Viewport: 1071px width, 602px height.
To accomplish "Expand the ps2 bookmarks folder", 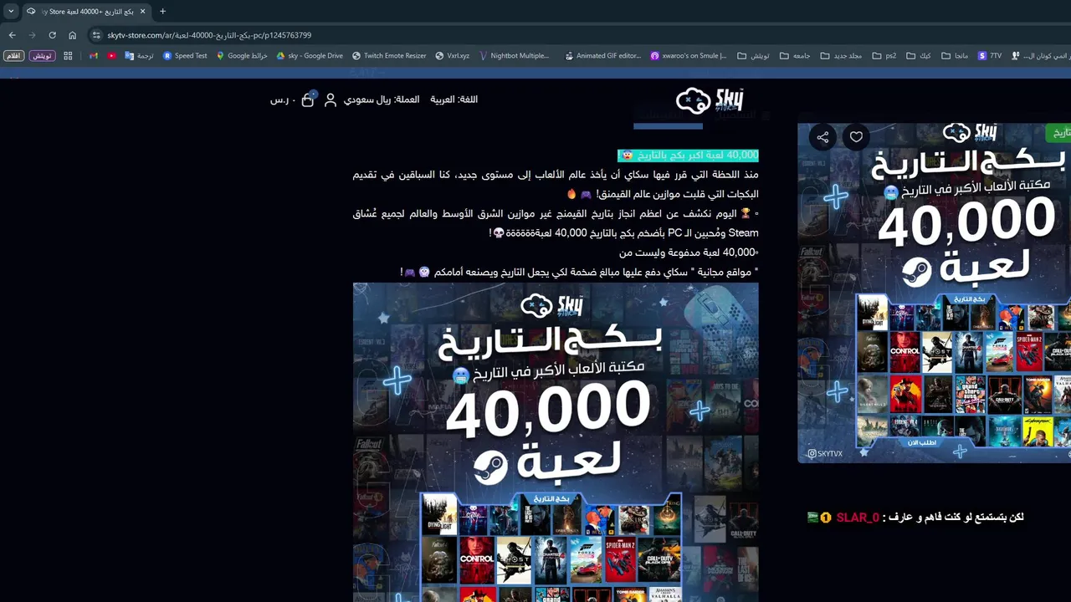I will (884, 56).
